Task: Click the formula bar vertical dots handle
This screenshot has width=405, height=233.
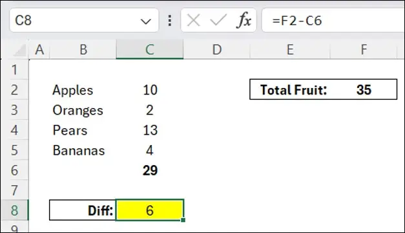Action: pyautogui.click(x=170, y=20)
